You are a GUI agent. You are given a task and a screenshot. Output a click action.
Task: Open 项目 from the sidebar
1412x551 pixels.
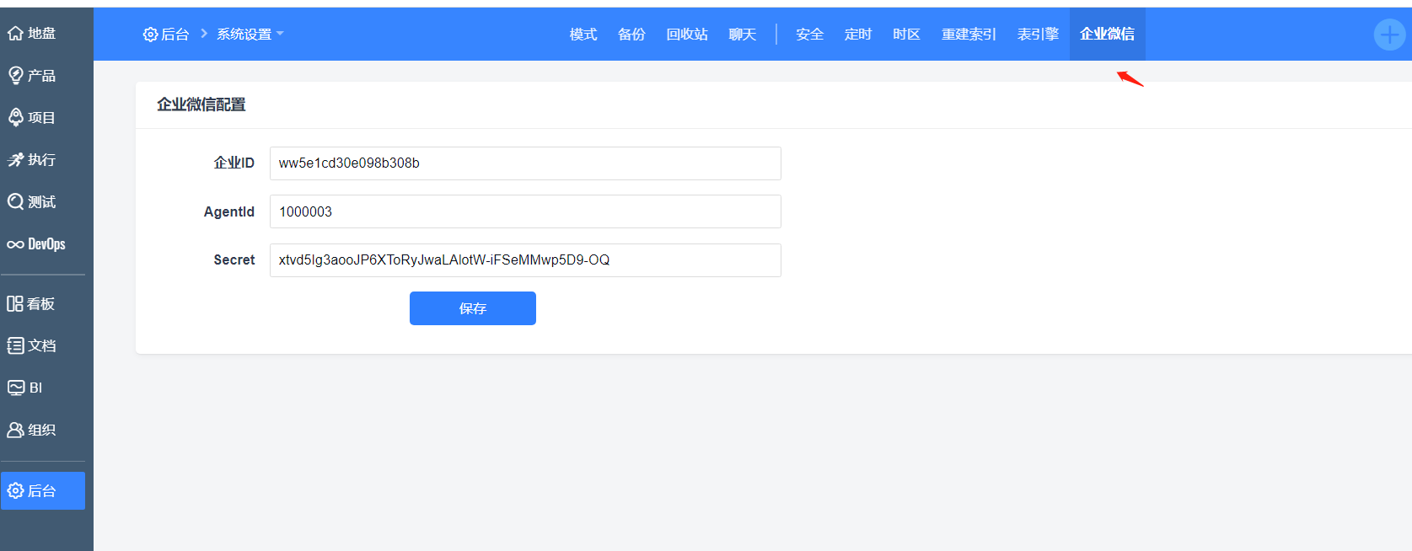coord(32,118)
